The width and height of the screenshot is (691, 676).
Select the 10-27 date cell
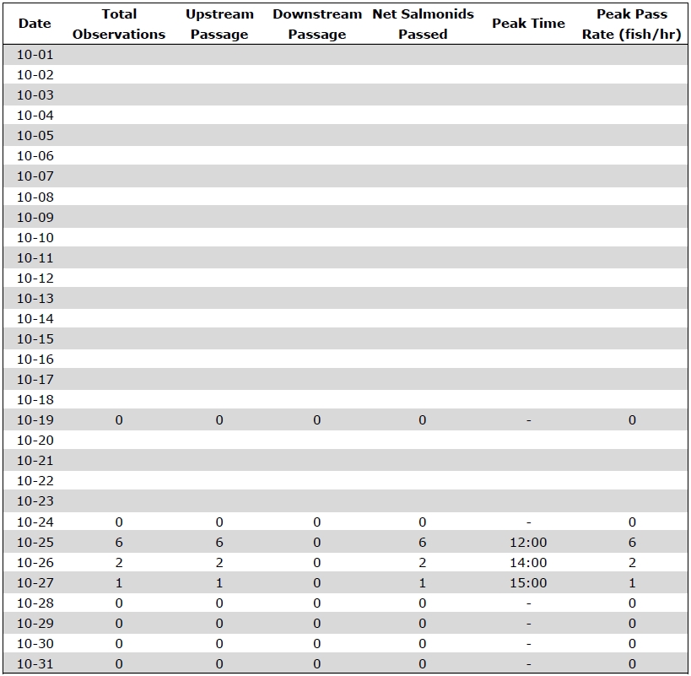pyautogui.click(x=35, y=583)
